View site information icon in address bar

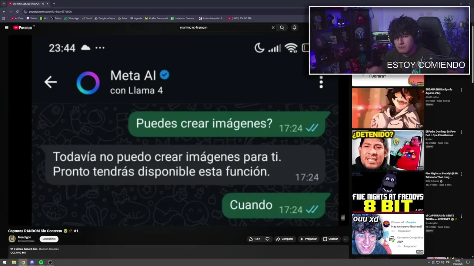point(25,11)
